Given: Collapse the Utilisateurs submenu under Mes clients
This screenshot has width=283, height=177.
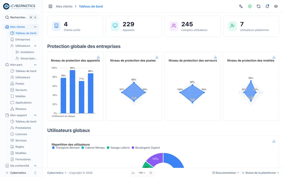Looking at the screenshot, I should (x=35, y=46).
